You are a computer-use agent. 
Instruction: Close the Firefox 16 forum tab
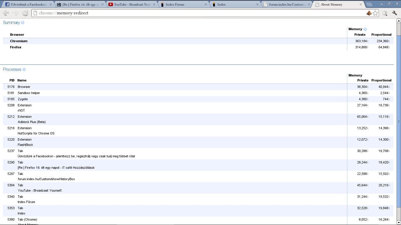click(x=102, y=4)
